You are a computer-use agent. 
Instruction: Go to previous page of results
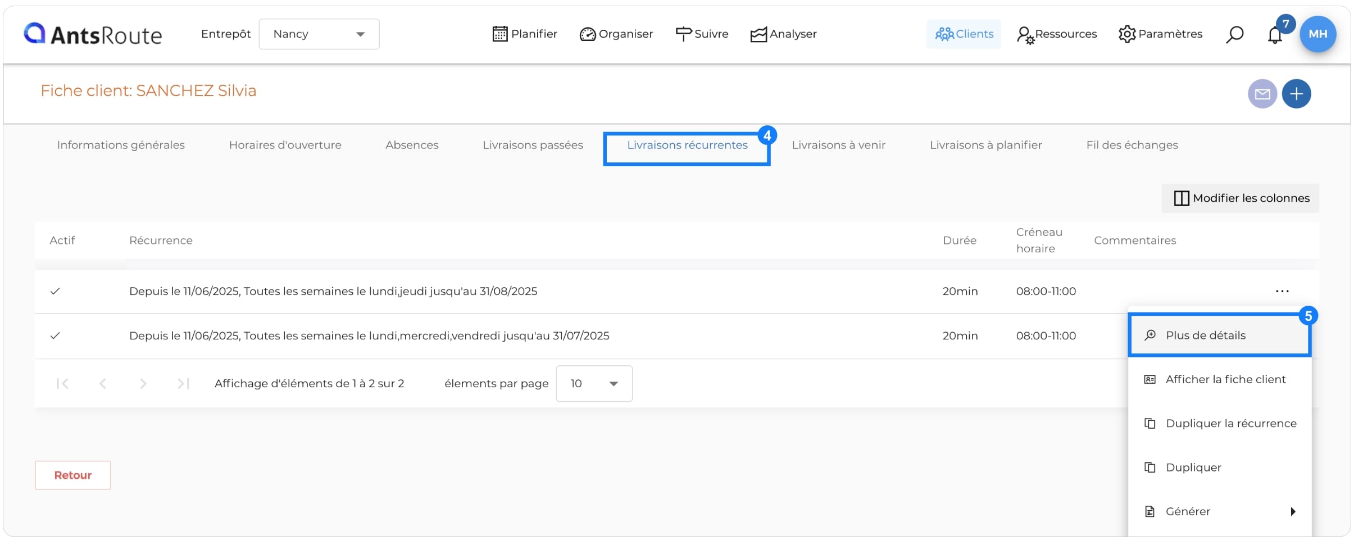point(102,384)
